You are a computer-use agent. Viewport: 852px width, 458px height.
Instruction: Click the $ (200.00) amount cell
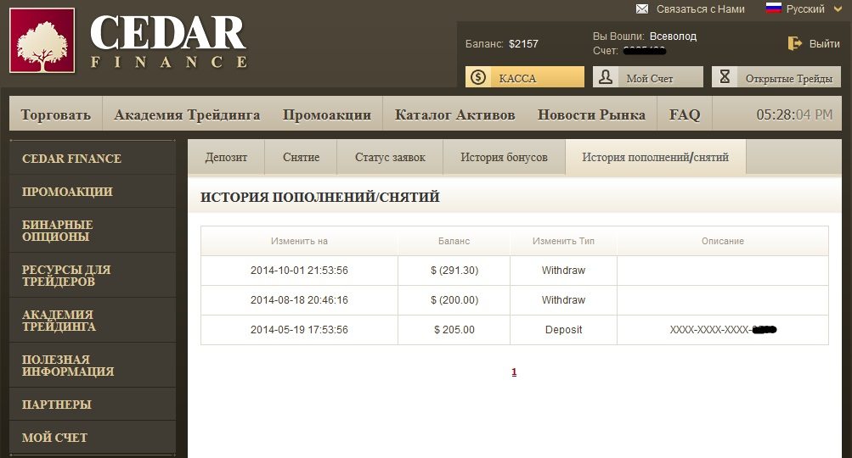[x=454, y=300]
